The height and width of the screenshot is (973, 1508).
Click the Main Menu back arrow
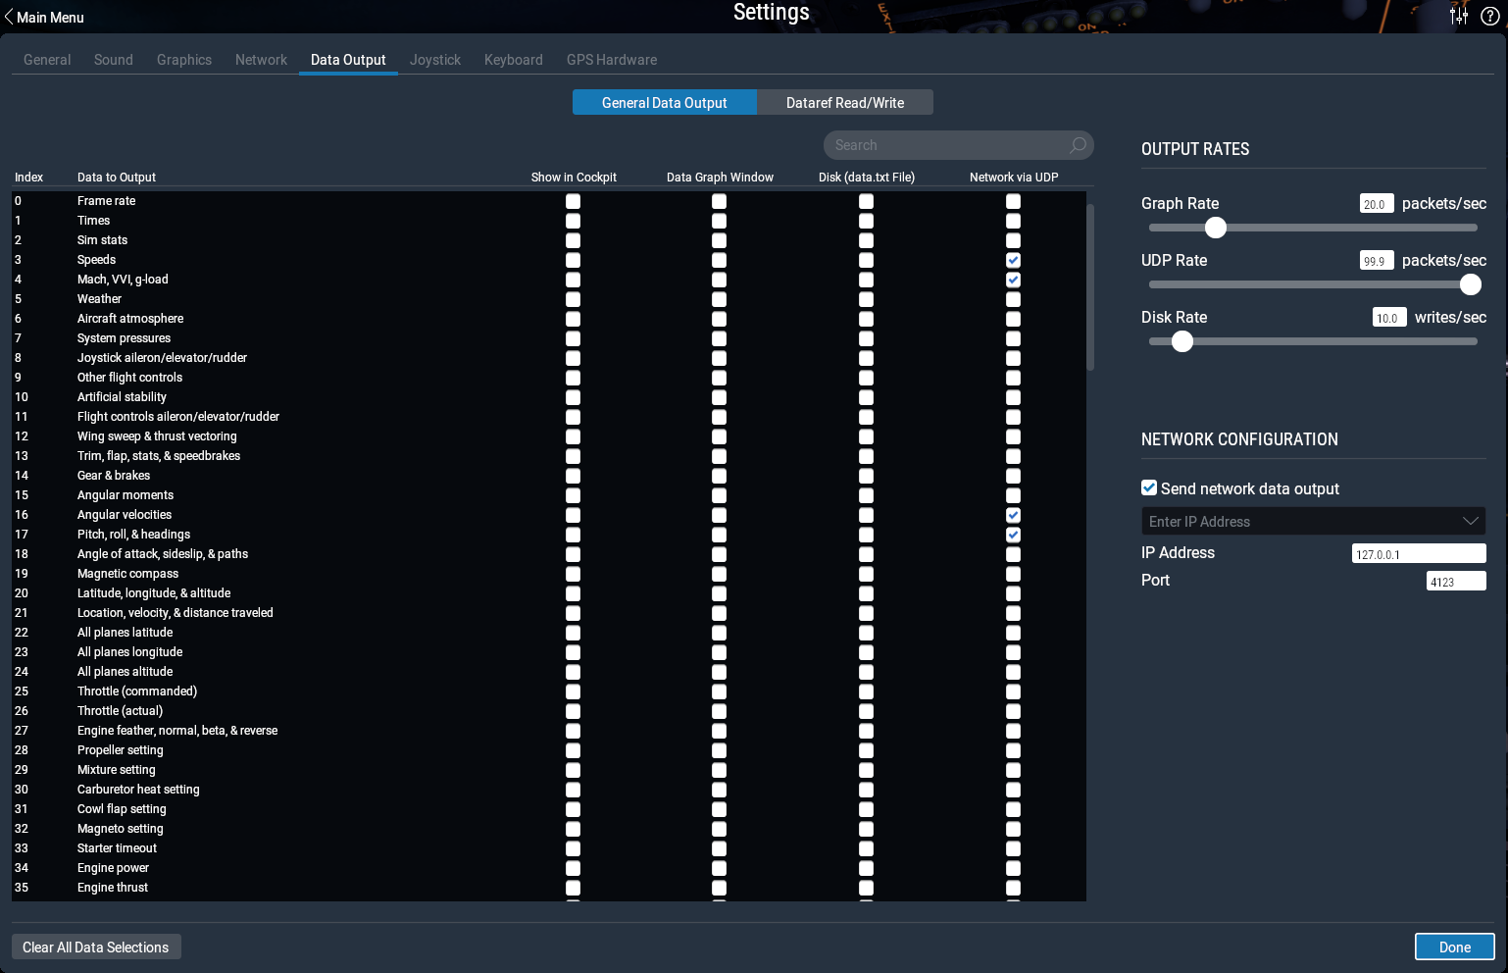pos(9,17)
